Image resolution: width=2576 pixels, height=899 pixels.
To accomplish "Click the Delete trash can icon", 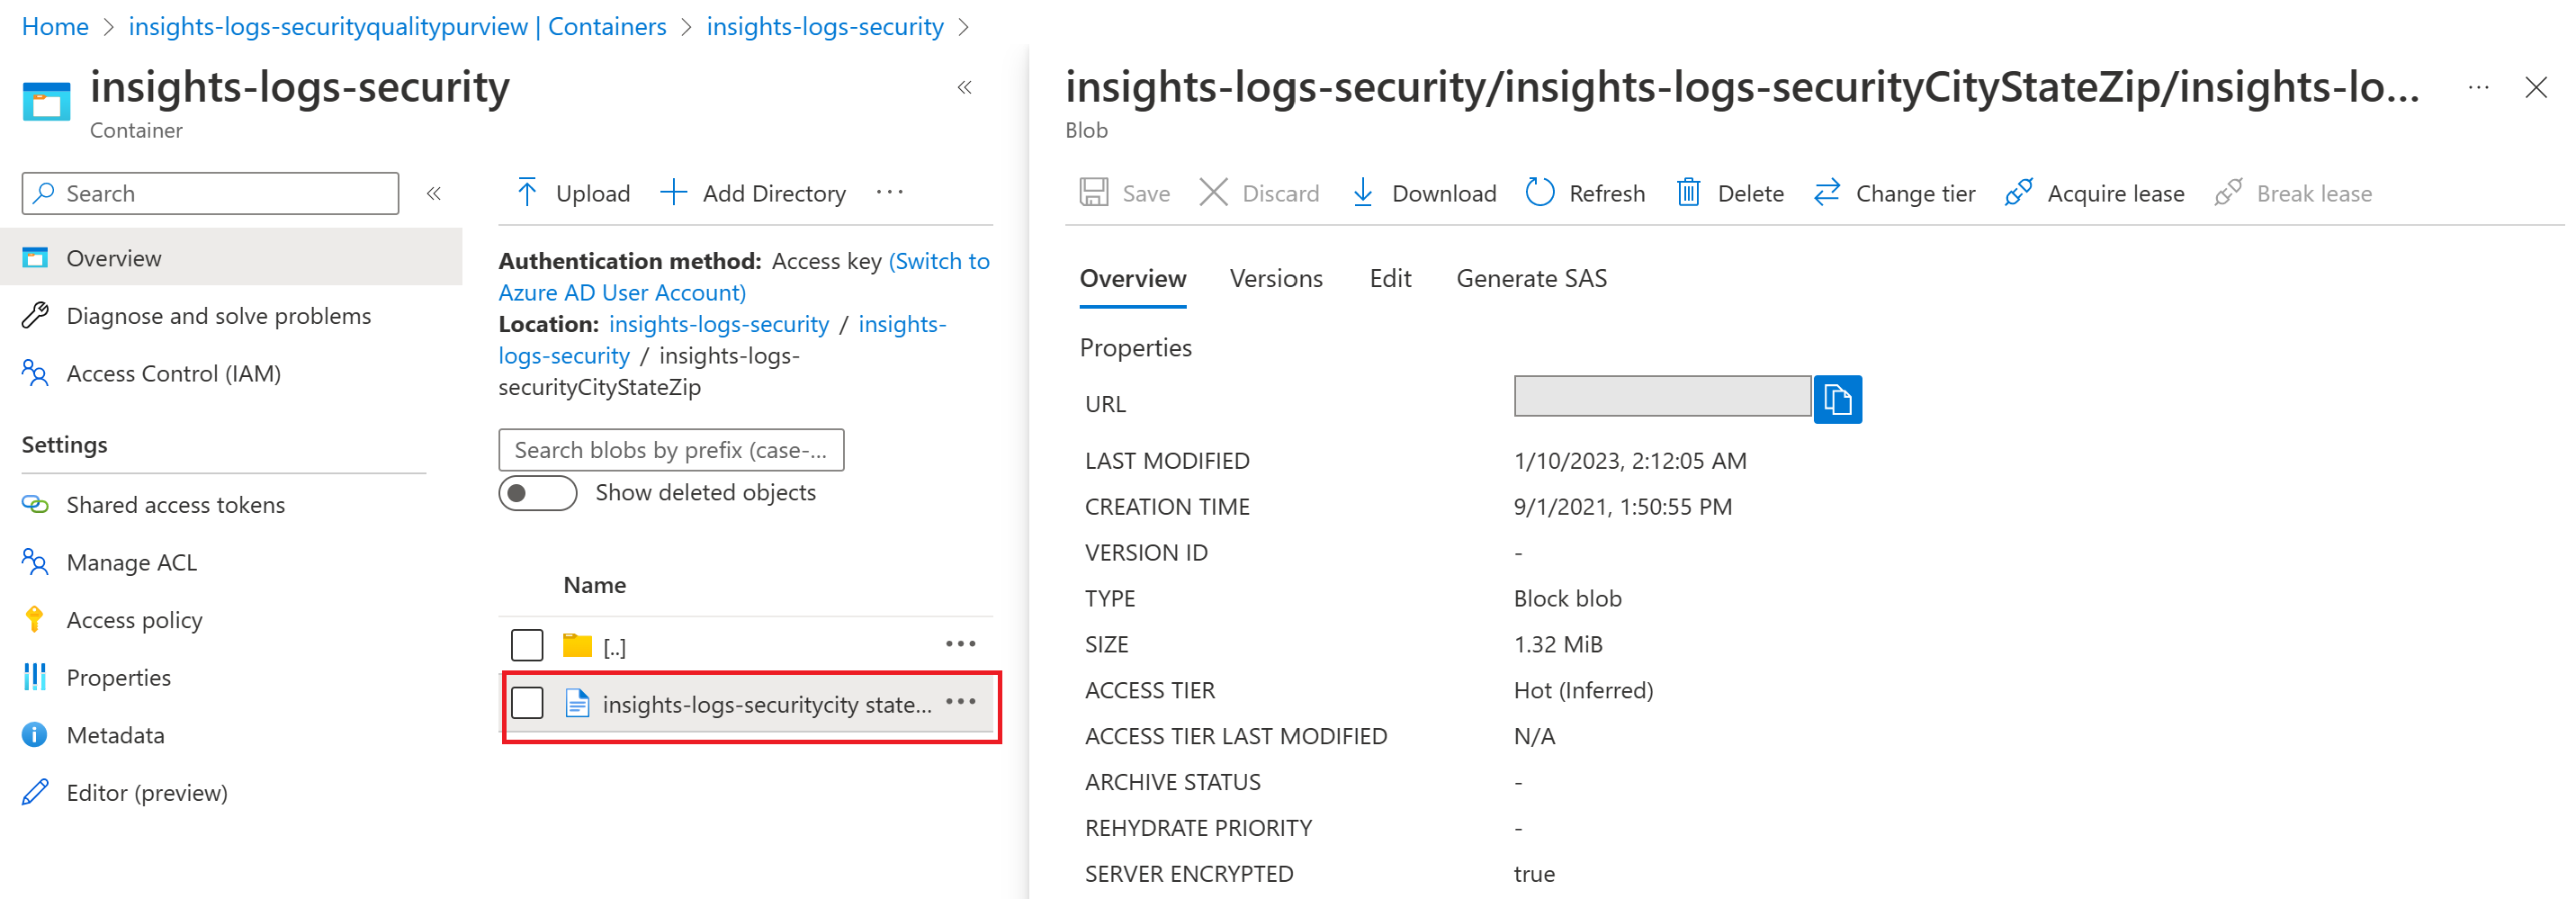I will coord(1688,192).
